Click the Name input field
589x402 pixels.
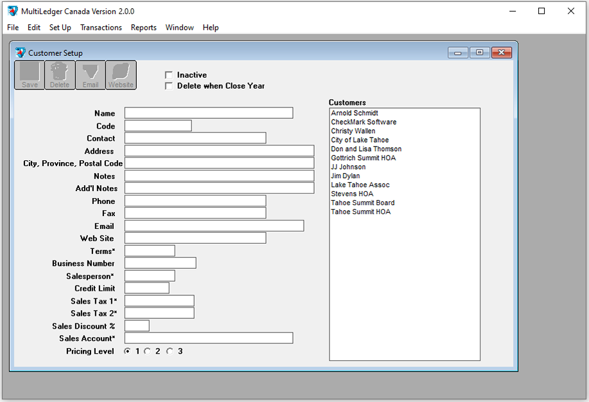209,113
